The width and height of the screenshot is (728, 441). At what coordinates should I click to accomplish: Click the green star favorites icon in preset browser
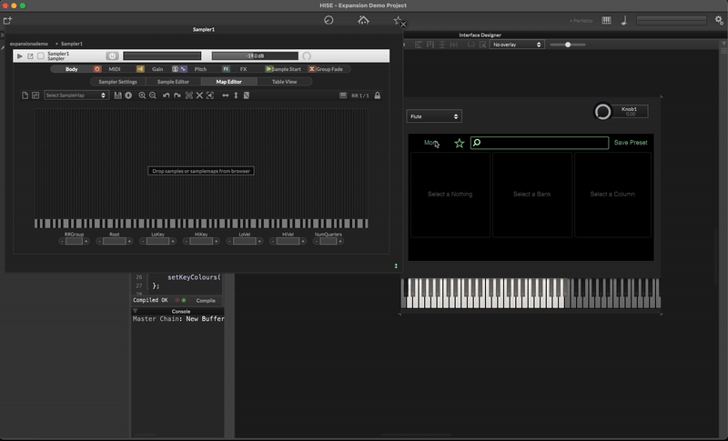coord(460,144)
